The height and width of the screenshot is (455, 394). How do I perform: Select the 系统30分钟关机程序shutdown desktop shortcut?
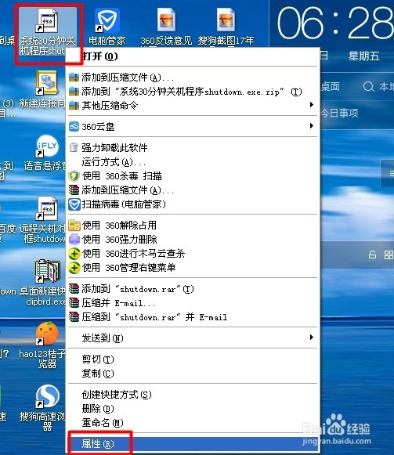point(48,32)
